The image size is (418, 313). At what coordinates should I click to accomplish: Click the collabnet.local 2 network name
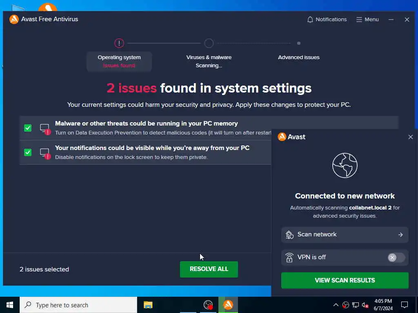coord(370,207)
